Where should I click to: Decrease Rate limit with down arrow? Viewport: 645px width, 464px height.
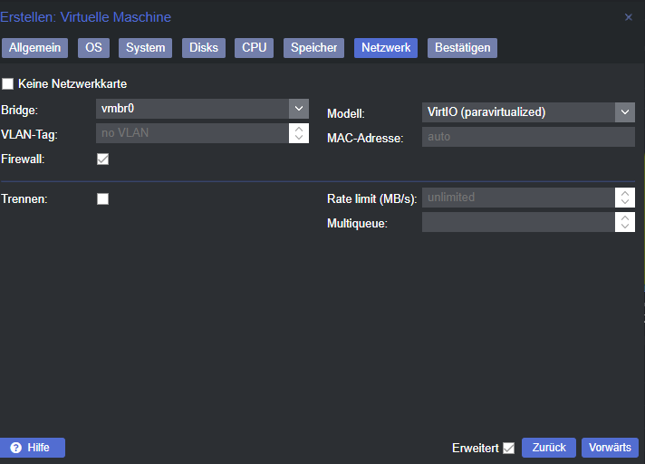[x=625, y=202]
